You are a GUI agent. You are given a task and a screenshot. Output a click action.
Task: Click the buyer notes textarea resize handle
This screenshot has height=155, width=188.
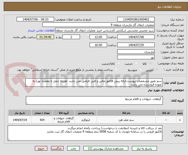click(x=9, y=139)
